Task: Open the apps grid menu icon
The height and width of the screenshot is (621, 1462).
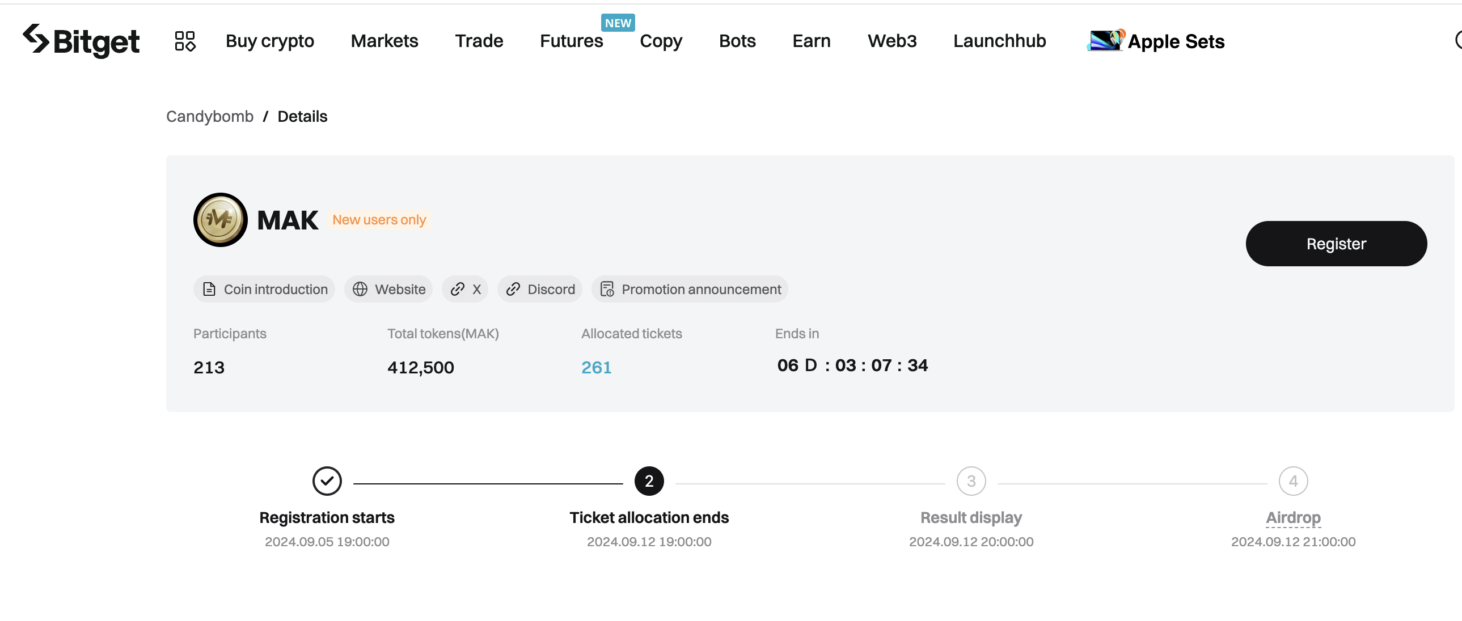Action: coord(184,41)
